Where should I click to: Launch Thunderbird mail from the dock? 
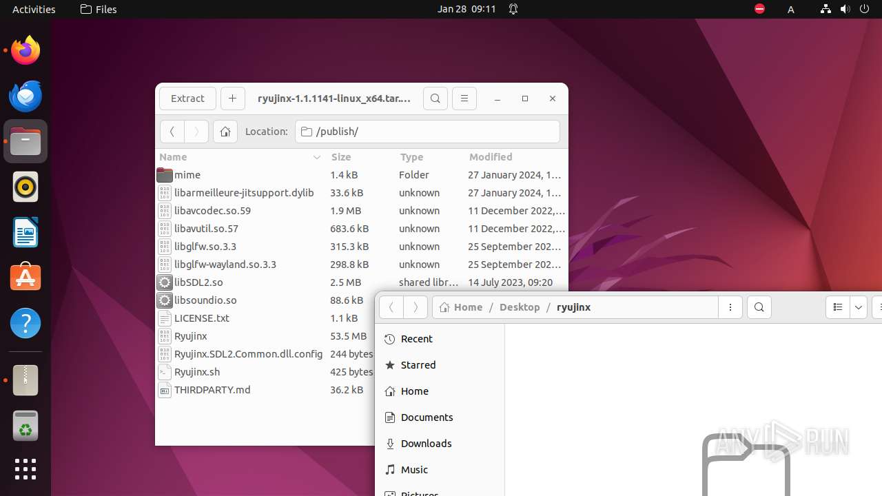[x=25, y=96]
